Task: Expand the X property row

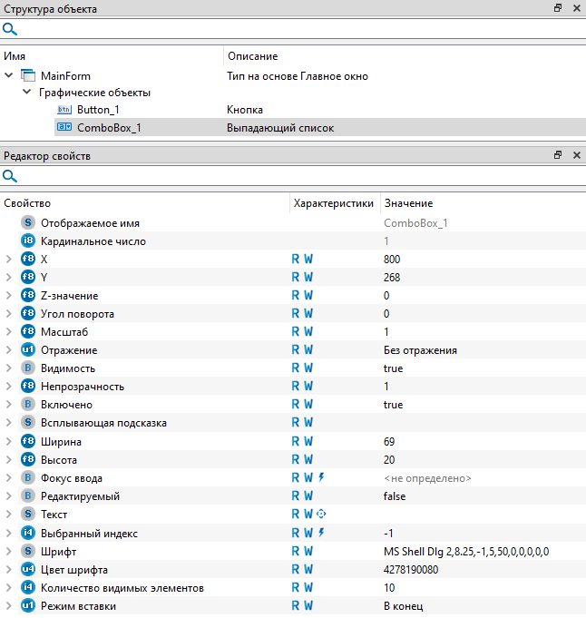Action: pyautogui.click(x=9, y=259)
